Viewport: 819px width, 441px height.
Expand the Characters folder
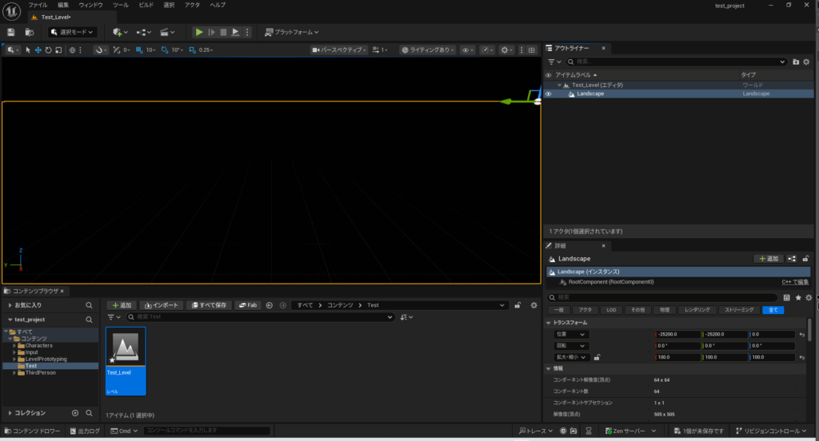click(14, 346)
